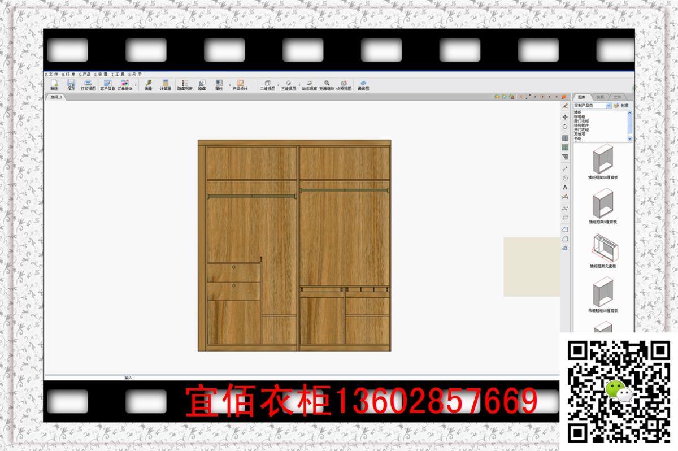Click the wardrobe model in the canvas

294,245
